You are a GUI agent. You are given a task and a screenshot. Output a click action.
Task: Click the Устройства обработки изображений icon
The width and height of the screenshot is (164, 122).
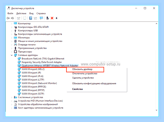click(x=15, y=104)
